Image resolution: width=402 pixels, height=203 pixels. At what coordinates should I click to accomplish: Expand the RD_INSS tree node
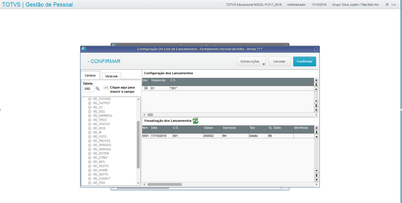[90, 128]
